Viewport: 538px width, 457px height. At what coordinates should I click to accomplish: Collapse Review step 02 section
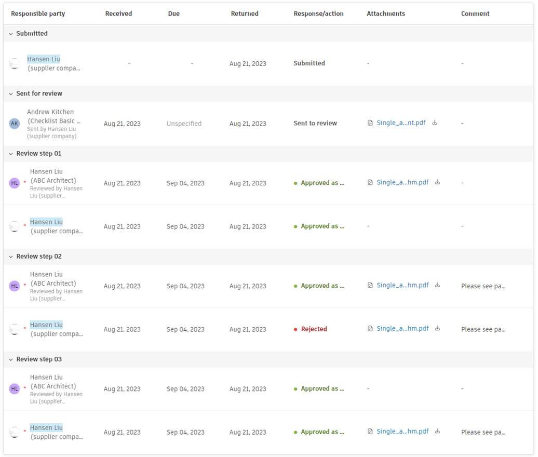tap(11, 257)
